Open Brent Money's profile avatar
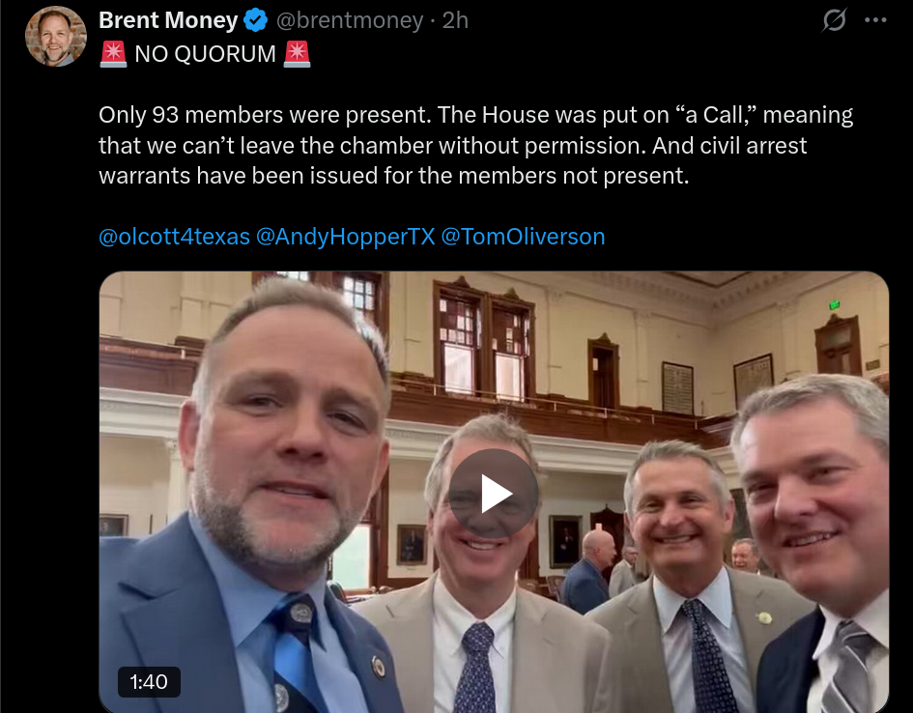Image resolution: width=913 pixels, height=713 pixels. 56,36
